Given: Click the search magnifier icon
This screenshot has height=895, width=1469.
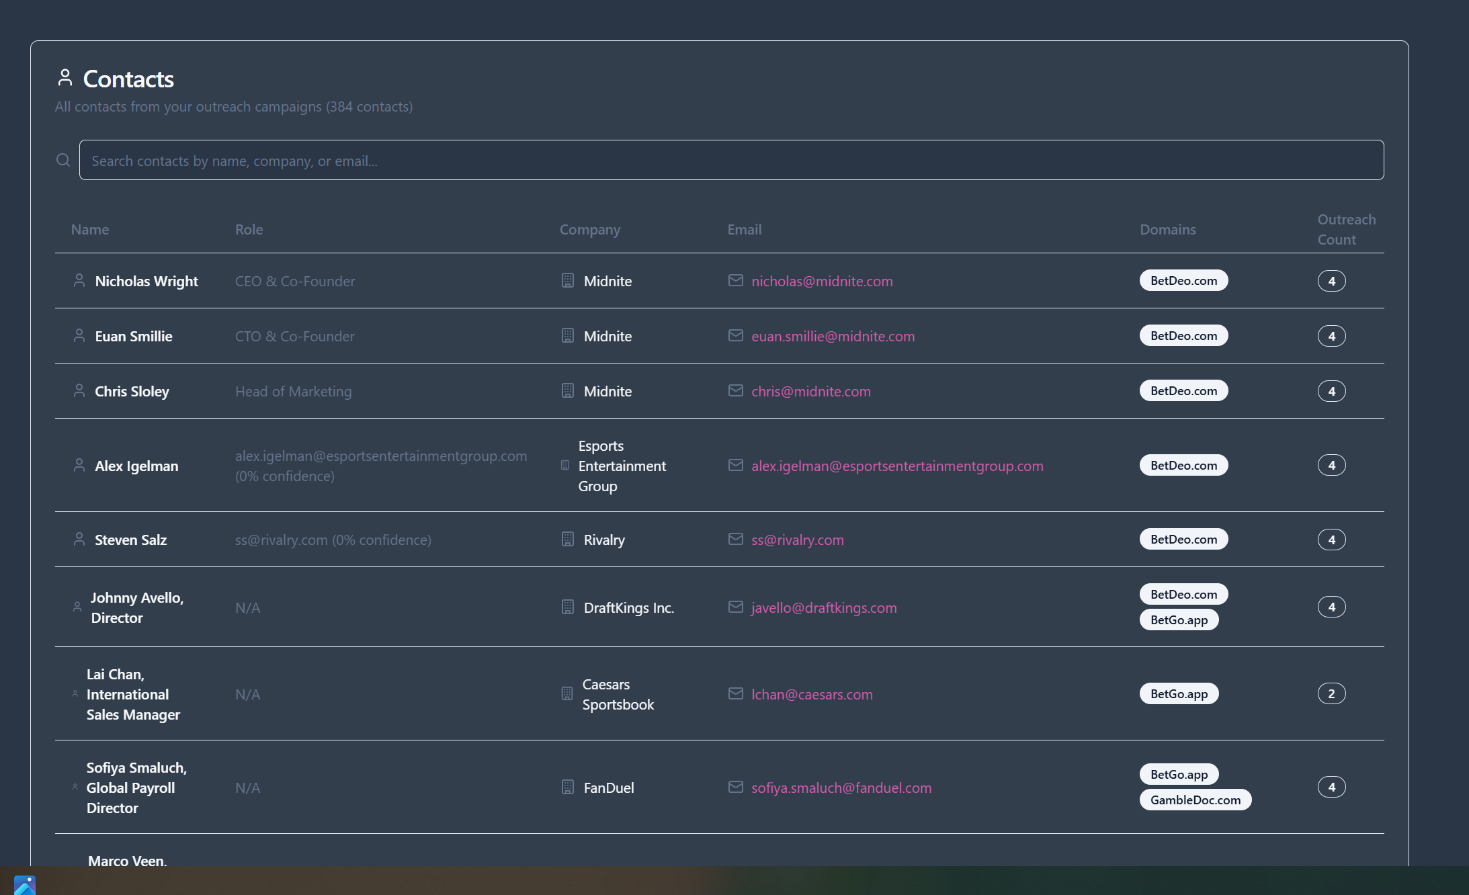Looking at the screenshot, I should 63,160.
